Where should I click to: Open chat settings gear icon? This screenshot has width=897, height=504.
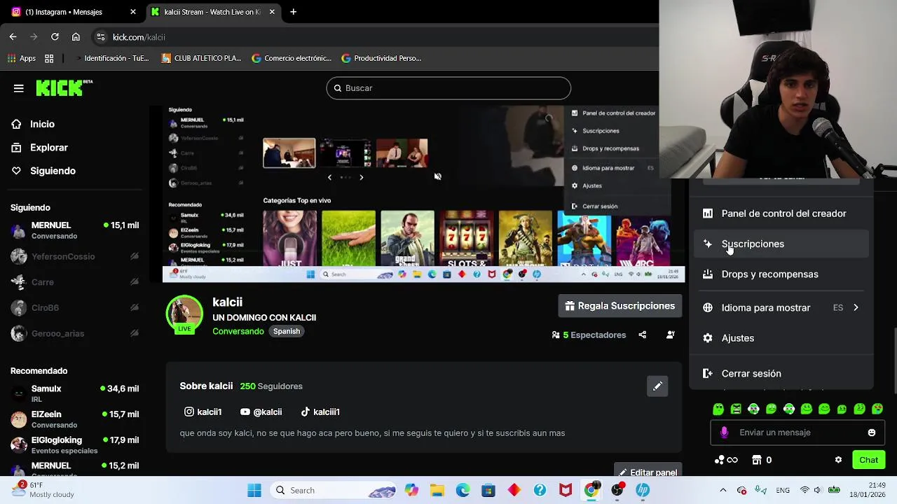coord(838,460)
